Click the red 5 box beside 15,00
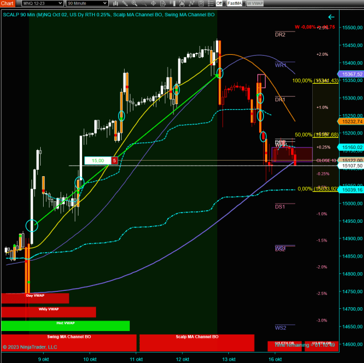The height and width of the screenshot is (363, 364). point(115,161)
